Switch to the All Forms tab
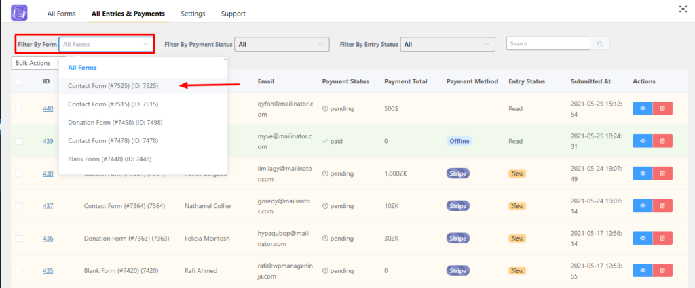695x288 pixels. (x=61, y=14)
